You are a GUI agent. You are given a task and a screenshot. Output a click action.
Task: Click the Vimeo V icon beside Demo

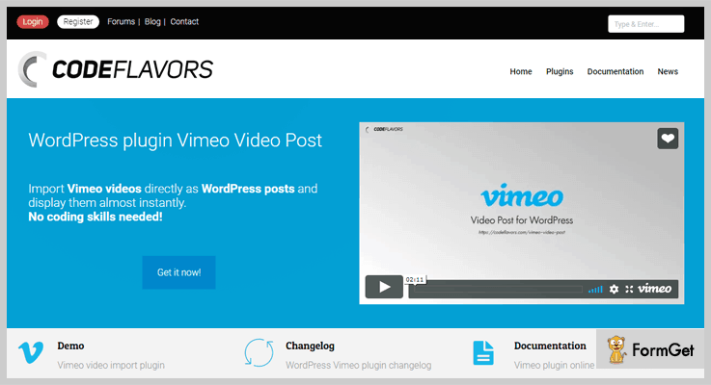pyautogui.click(x=31, y=353)
